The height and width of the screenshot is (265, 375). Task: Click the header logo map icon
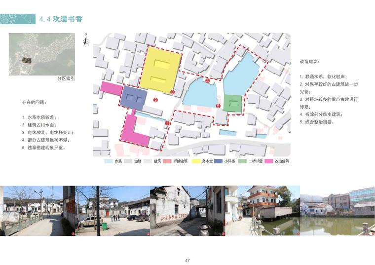18,18
